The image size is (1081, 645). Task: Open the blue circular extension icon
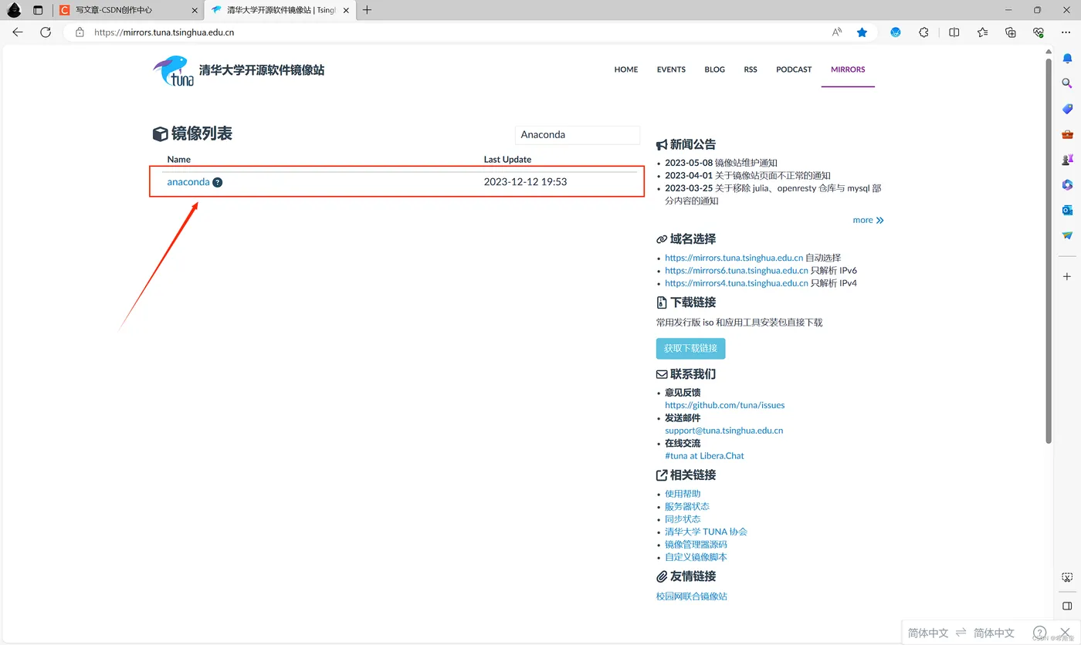pos(896,32)
